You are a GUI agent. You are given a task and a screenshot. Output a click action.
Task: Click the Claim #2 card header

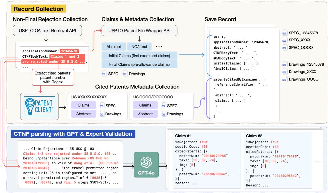click(x=254, y=136)
